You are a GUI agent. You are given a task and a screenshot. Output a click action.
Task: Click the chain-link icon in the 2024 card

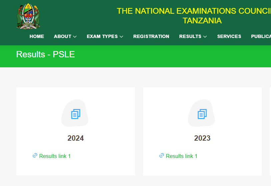tap(35, 156)
